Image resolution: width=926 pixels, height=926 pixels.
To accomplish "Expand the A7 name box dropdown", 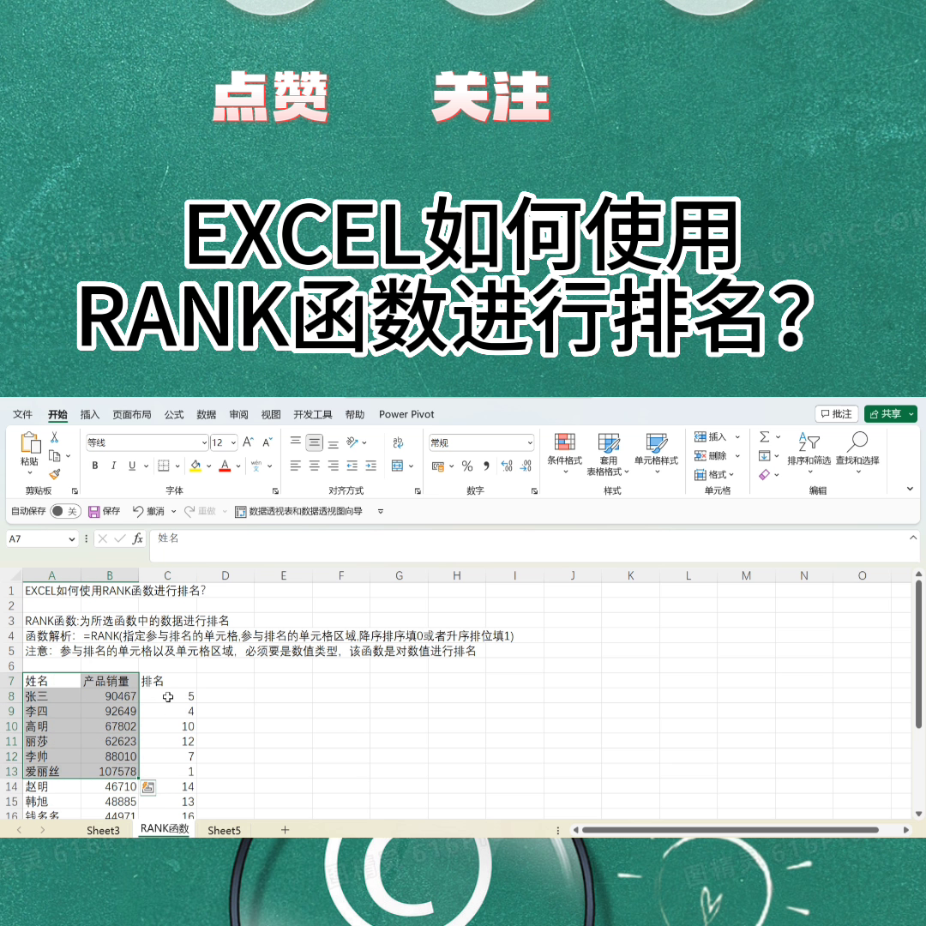I will 71,539.
